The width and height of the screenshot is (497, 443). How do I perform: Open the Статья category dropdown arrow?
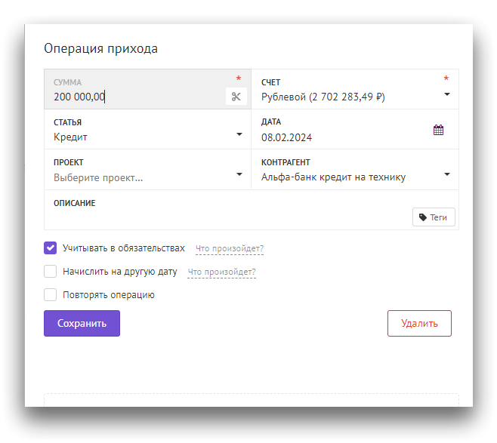(239, 134)
